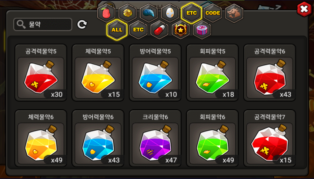Viewport: 314px width, 179px height.
Task: Select the blue dragon scale category
Action: [149, 13]
